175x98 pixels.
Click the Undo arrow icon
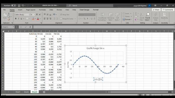pos(23,5)
